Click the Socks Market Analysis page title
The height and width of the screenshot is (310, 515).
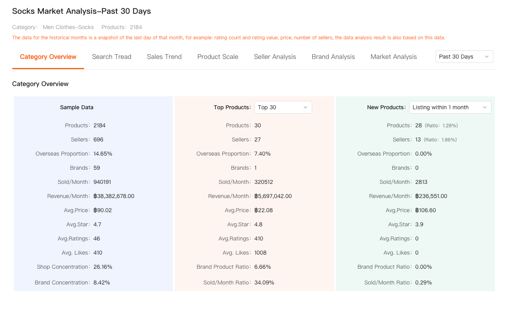click(x=81, y=11)
